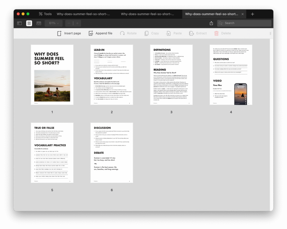Switch to the second Why-does-summer tab
This screenshot has height=229, width=287.
pyautogui.click(x=147, y=14)
